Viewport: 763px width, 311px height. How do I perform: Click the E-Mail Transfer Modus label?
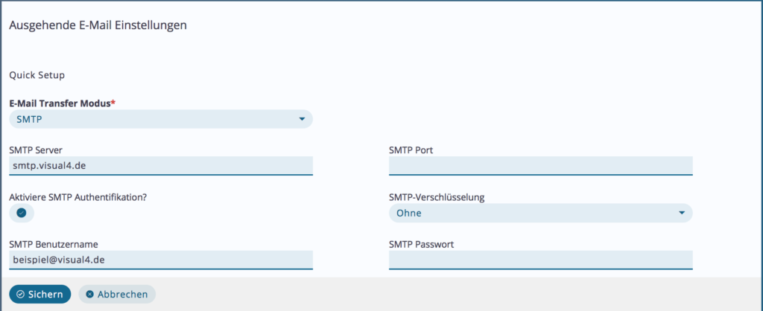pyautogui.click(x=63, y=103)
